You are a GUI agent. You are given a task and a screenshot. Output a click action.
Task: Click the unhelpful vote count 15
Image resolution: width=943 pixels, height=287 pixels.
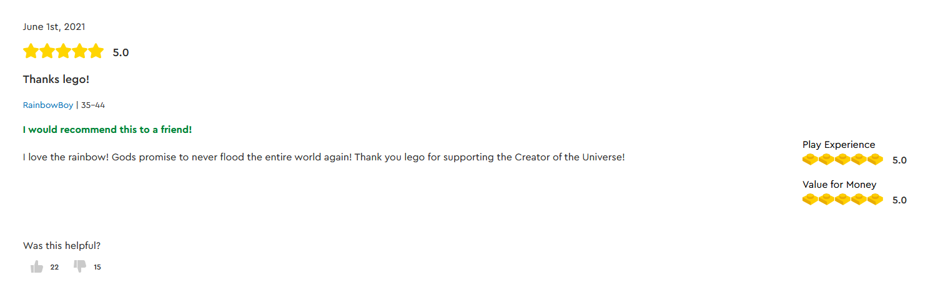97,267
